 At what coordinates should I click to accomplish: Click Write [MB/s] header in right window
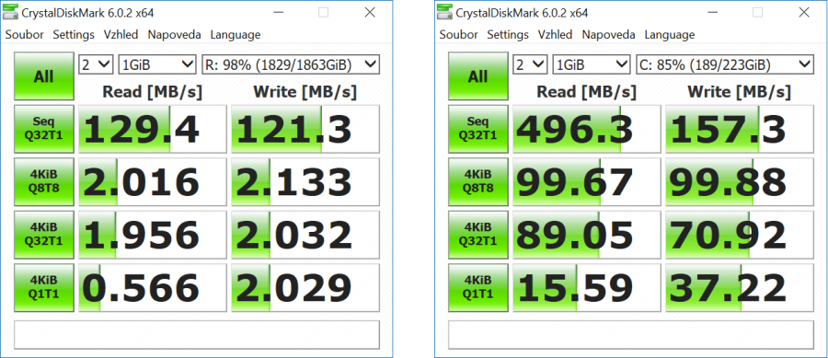point(740,92)
